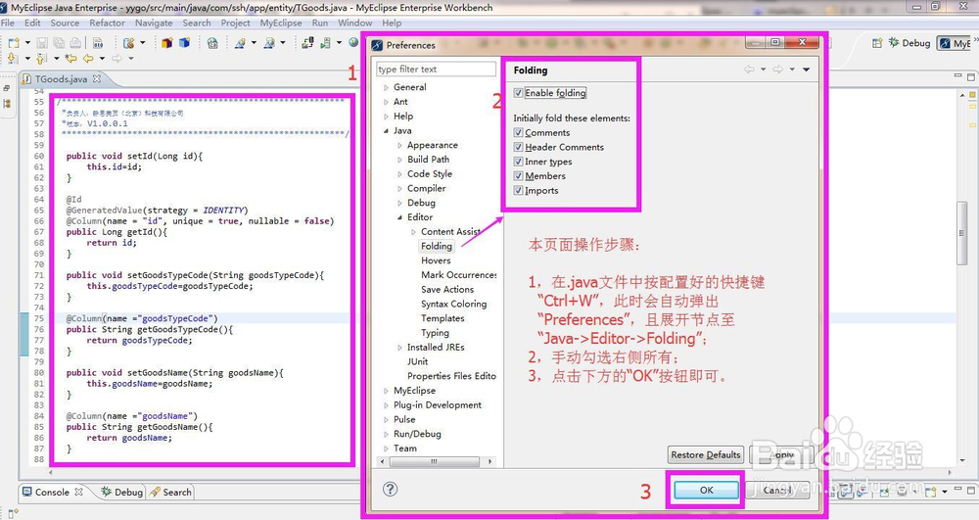Select Syntax Coloring in preferences tree
979x520 pixels.
click(x=453, y=304)
